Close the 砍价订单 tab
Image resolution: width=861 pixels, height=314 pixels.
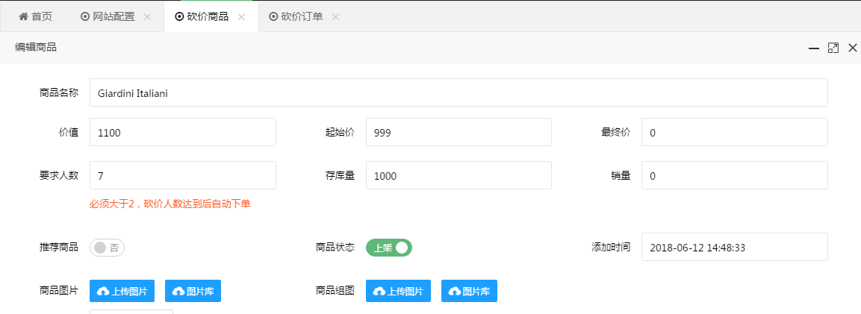335,16
